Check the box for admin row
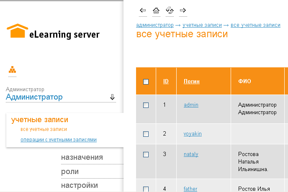 146,105
